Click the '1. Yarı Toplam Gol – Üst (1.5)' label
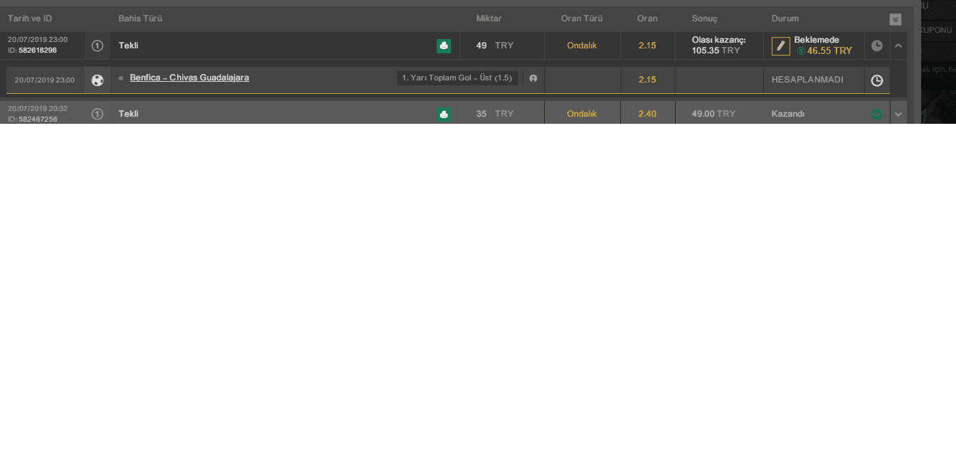Screen dimensions: 956x461 click(457, 78)
